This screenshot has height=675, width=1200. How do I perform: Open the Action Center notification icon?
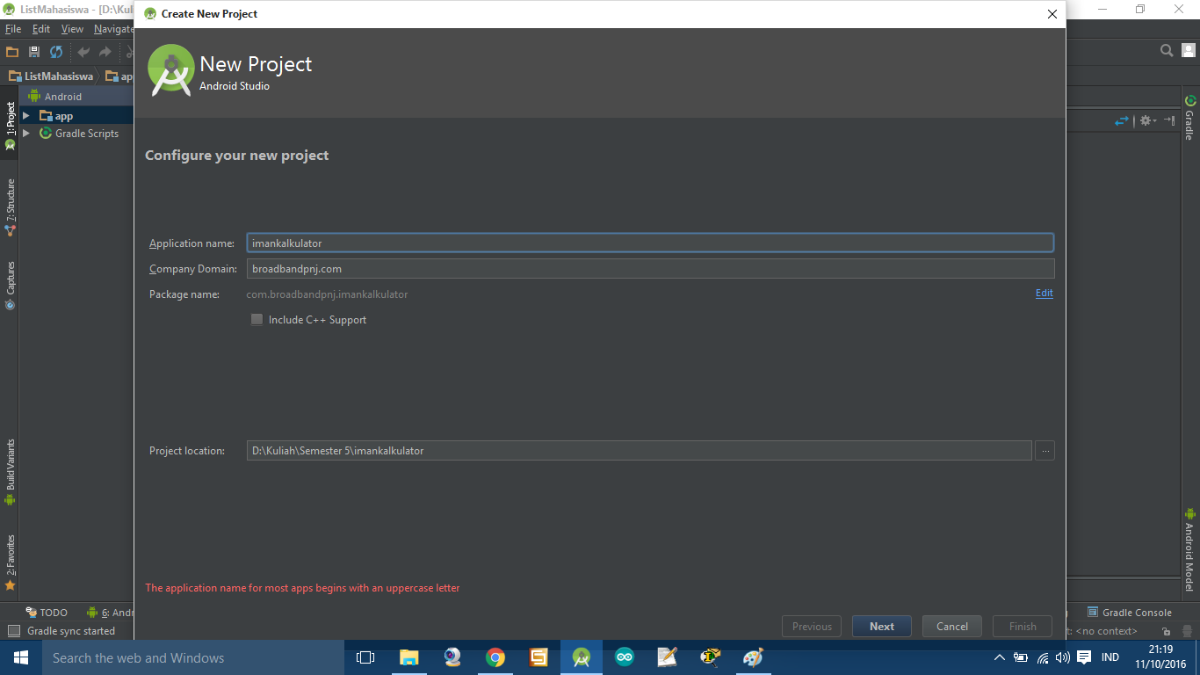click(x=1084, y=657)
